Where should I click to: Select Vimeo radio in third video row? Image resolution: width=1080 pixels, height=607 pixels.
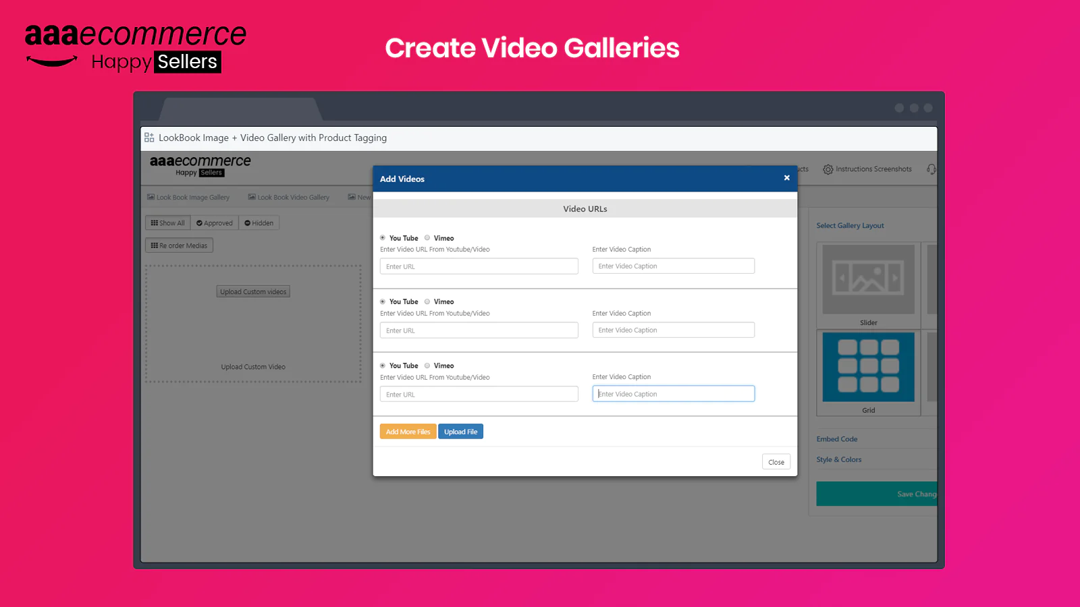point(427,366)
